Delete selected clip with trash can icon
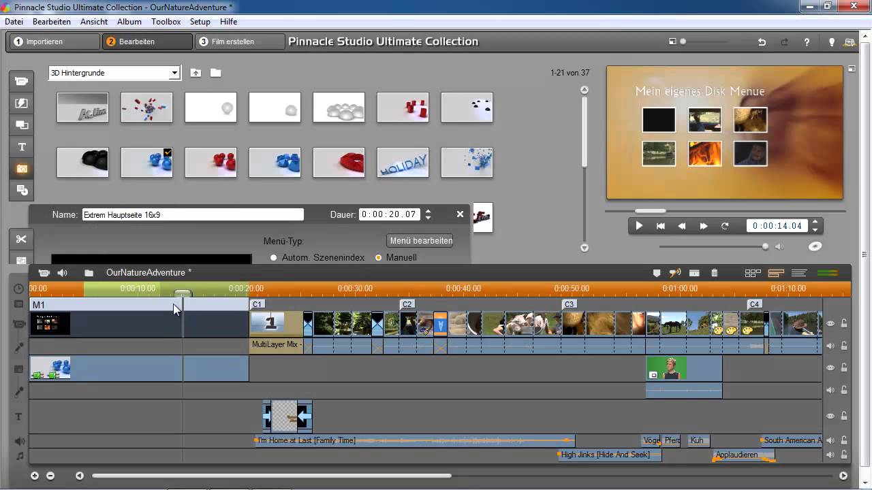Viewport: 872px width, 490px height. pos(715,273)
